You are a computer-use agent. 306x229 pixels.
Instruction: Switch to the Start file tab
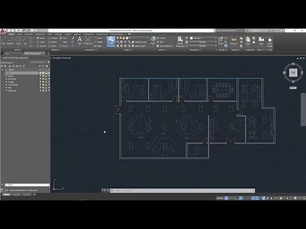click(x=7, y=53)
